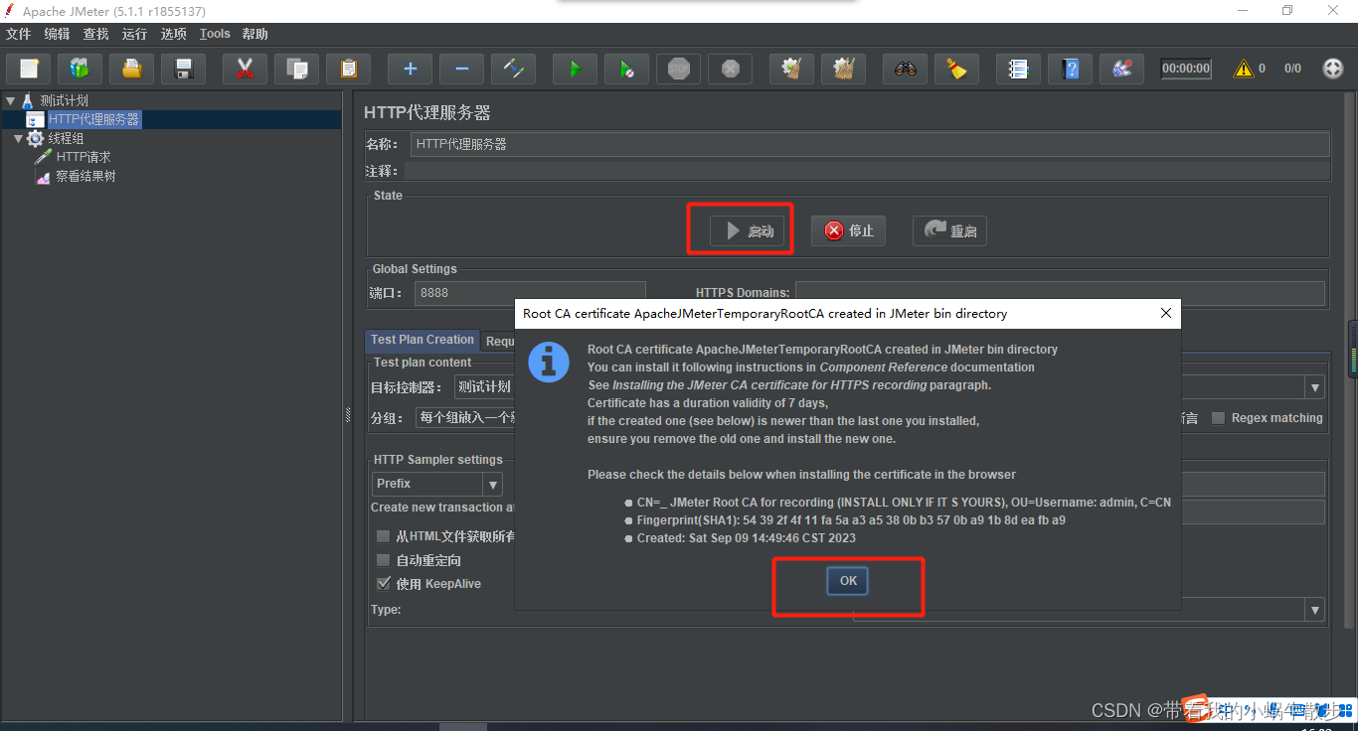Toggle the 自动重定向 checkbox

pos(384,560)
